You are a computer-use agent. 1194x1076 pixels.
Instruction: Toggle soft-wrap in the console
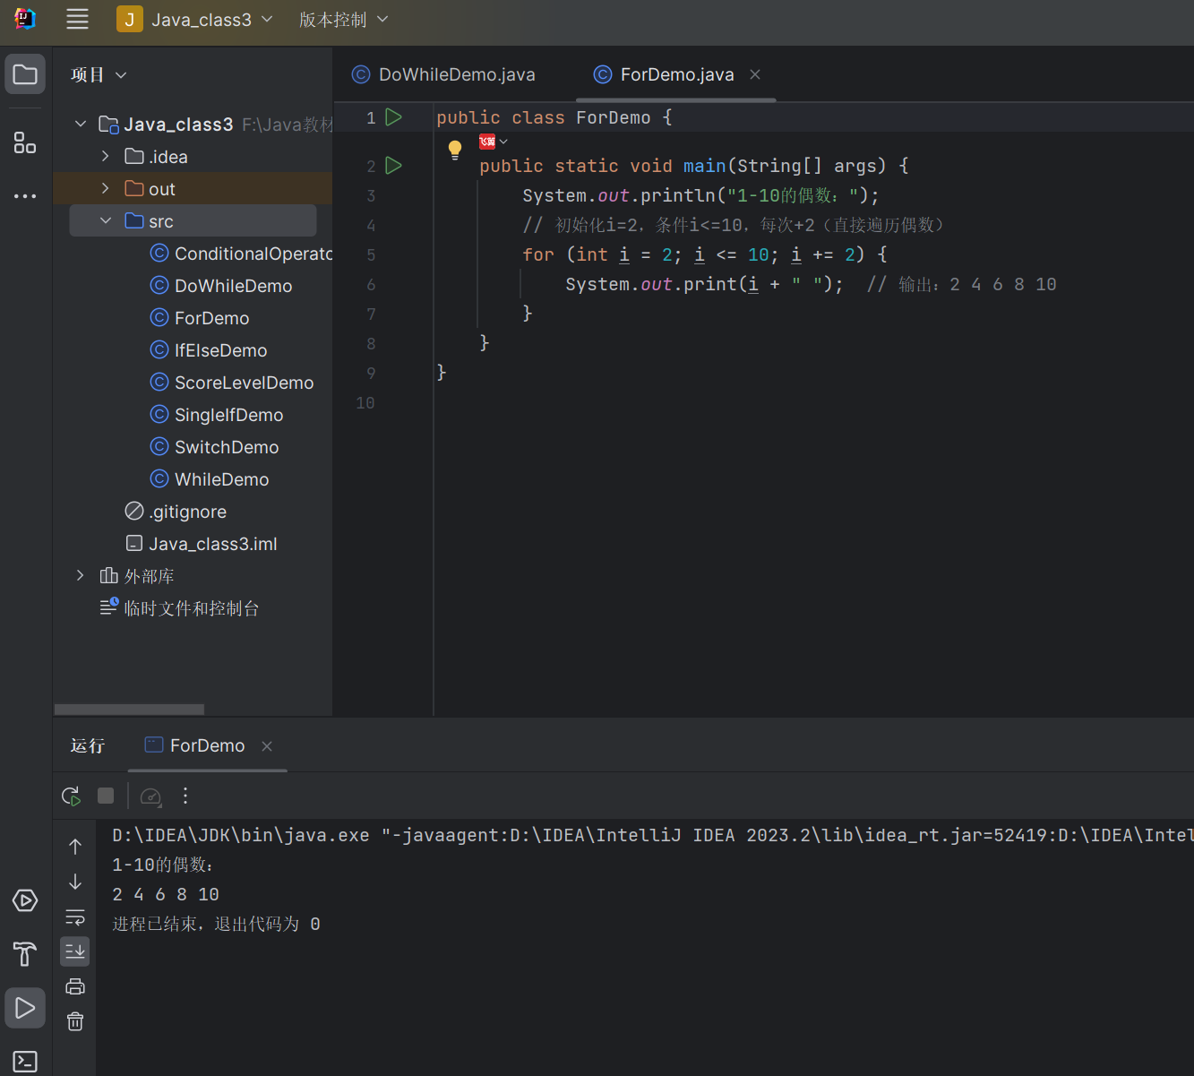coord(75,917)
